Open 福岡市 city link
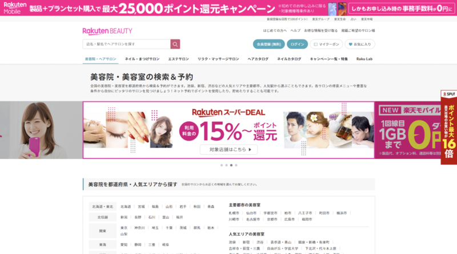The height and width of the screenshot is (254, 457). tap(307, 220)
